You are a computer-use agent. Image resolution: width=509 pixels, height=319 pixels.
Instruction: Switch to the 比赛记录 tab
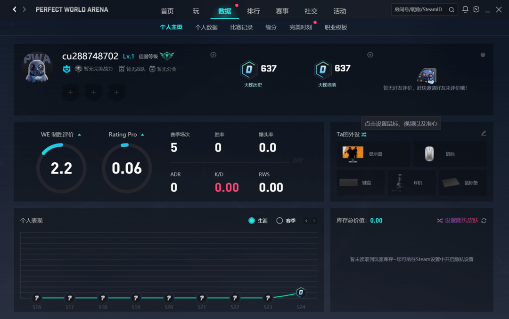coord(241,28)
